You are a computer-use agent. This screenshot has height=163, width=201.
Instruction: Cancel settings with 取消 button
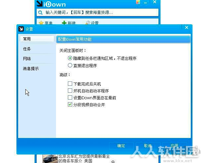tap(148, 146)
